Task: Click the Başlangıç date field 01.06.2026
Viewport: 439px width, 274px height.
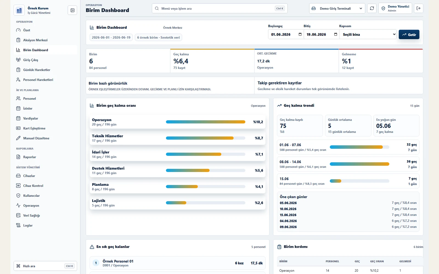Action: (x=286, y=35)
